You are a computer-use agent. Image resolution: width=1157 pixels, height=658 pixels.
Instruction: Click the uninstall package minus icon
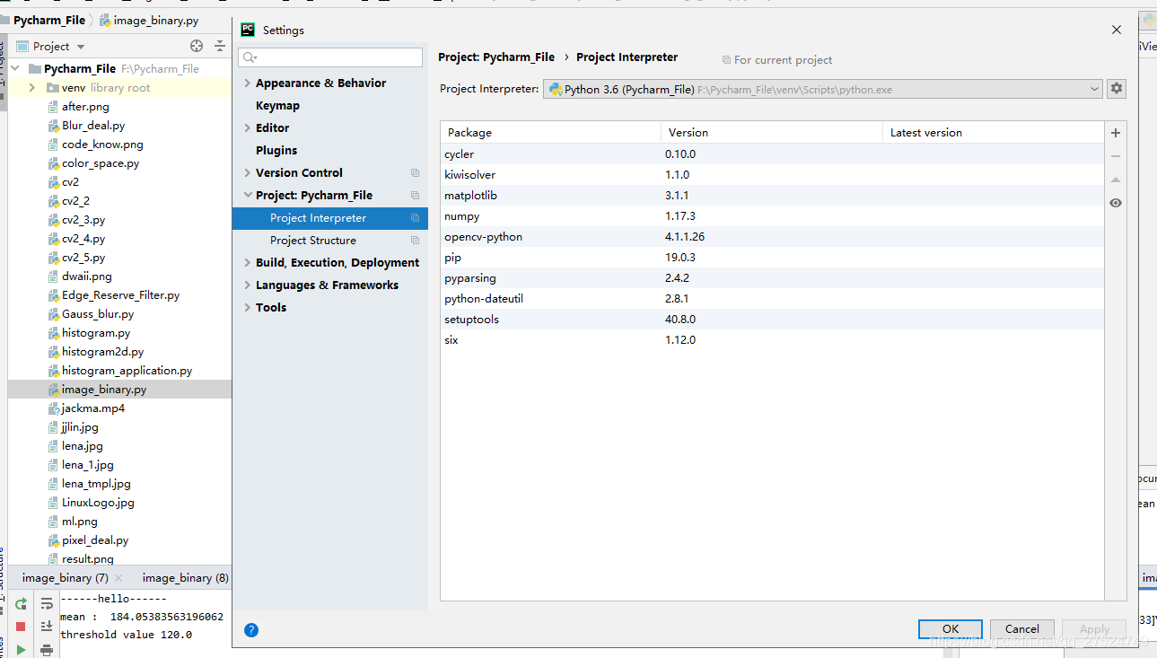point(1115,155)
